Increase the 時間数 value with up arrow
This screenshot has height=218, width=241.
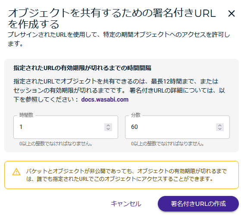tap(108, 125)
